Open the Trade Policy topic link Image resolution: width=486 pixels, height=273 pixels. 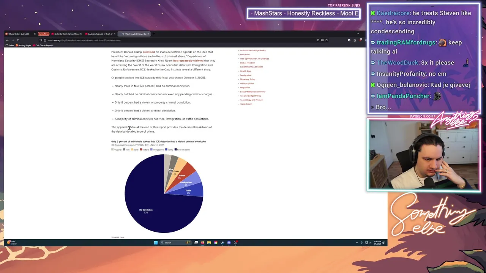point(246,104)
